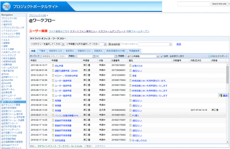Switch to the 回覧済み tab
This screenshot has width=230, height=149.
click(x=98, y=51)
